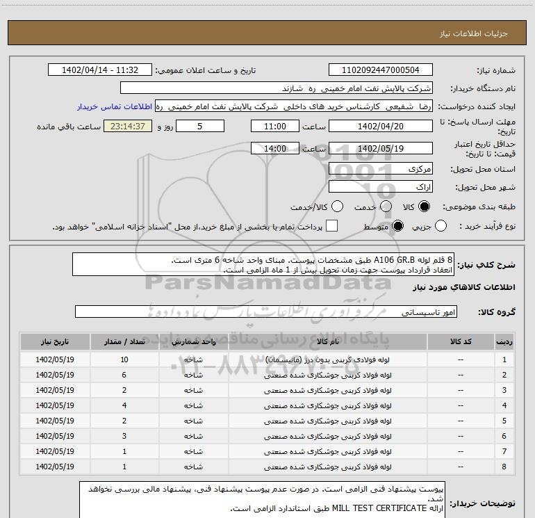
Task: Click quantity 4 in row 4
Action: (124, 405)
